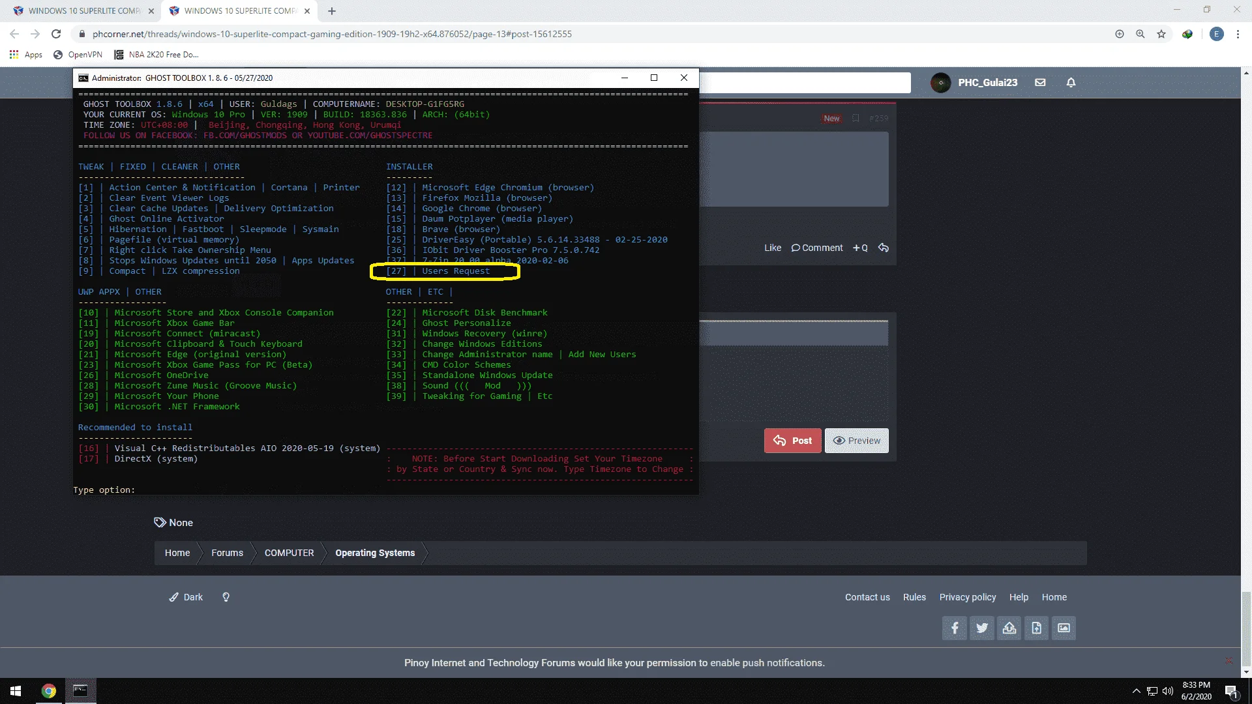Click the file upload footer icon

[1037, 628]
